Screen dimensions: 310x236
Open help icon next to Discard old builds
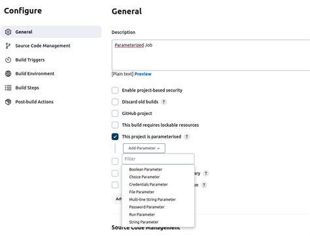[164, 102]
